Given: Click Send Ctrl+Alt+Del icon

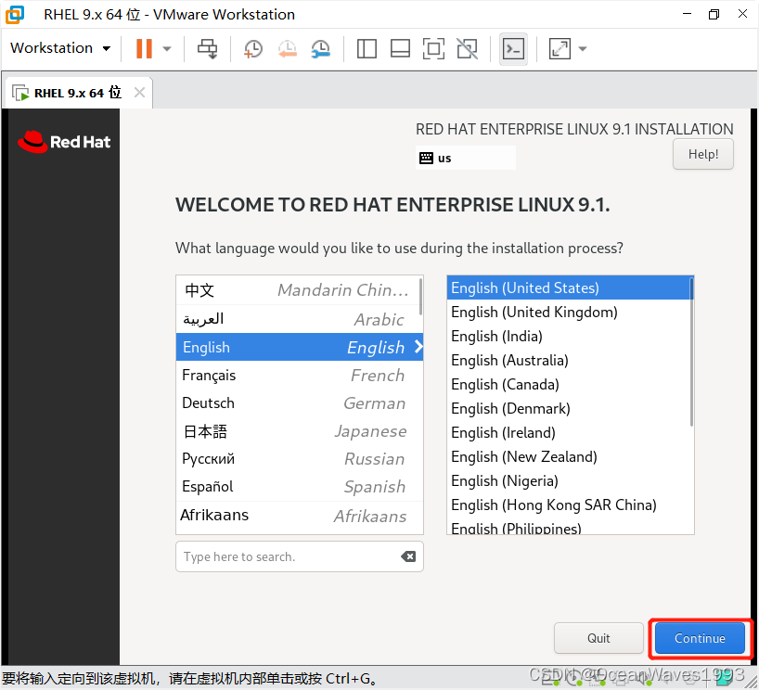Looking at the screenshot, I should pos(208,48).
